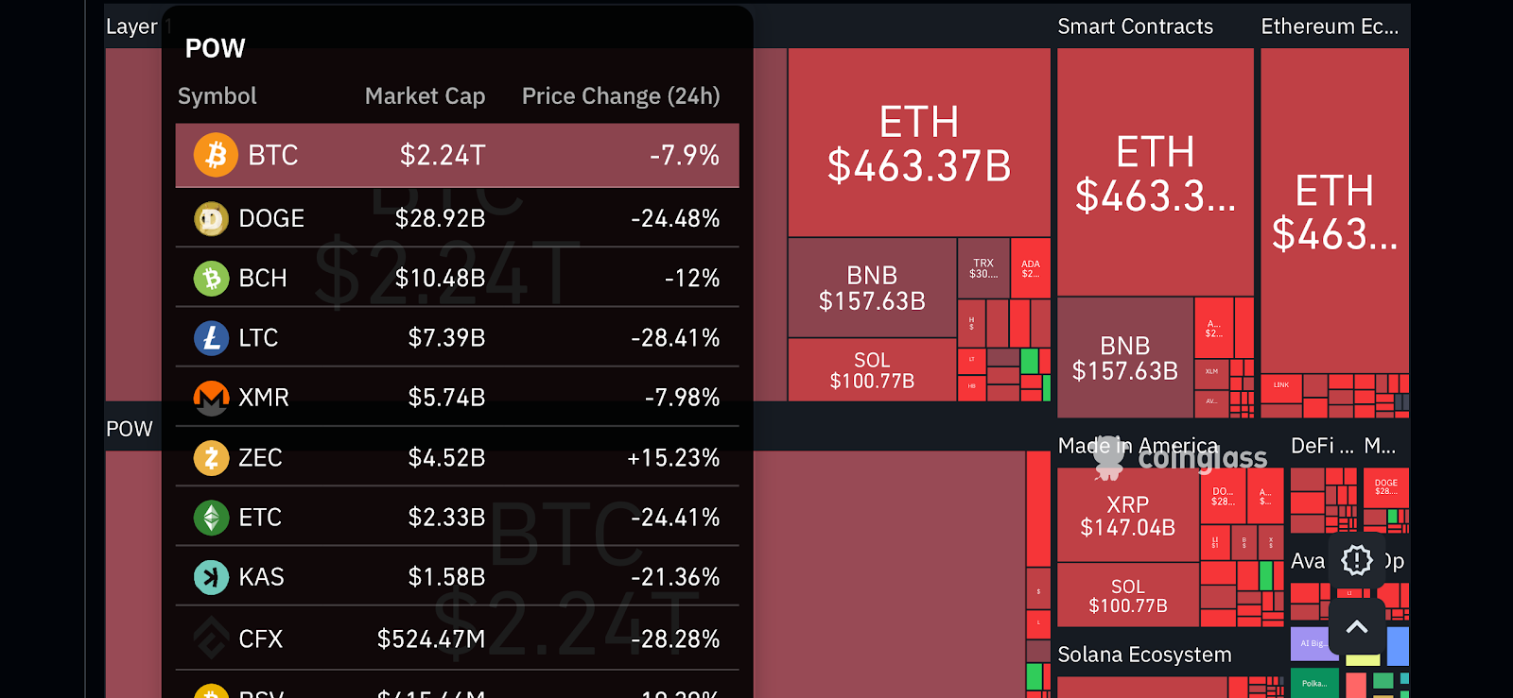Click the Dogecoin icon in the list
Screen dimensions: 1513x698
pyautogui.click(x=211, y=219)
